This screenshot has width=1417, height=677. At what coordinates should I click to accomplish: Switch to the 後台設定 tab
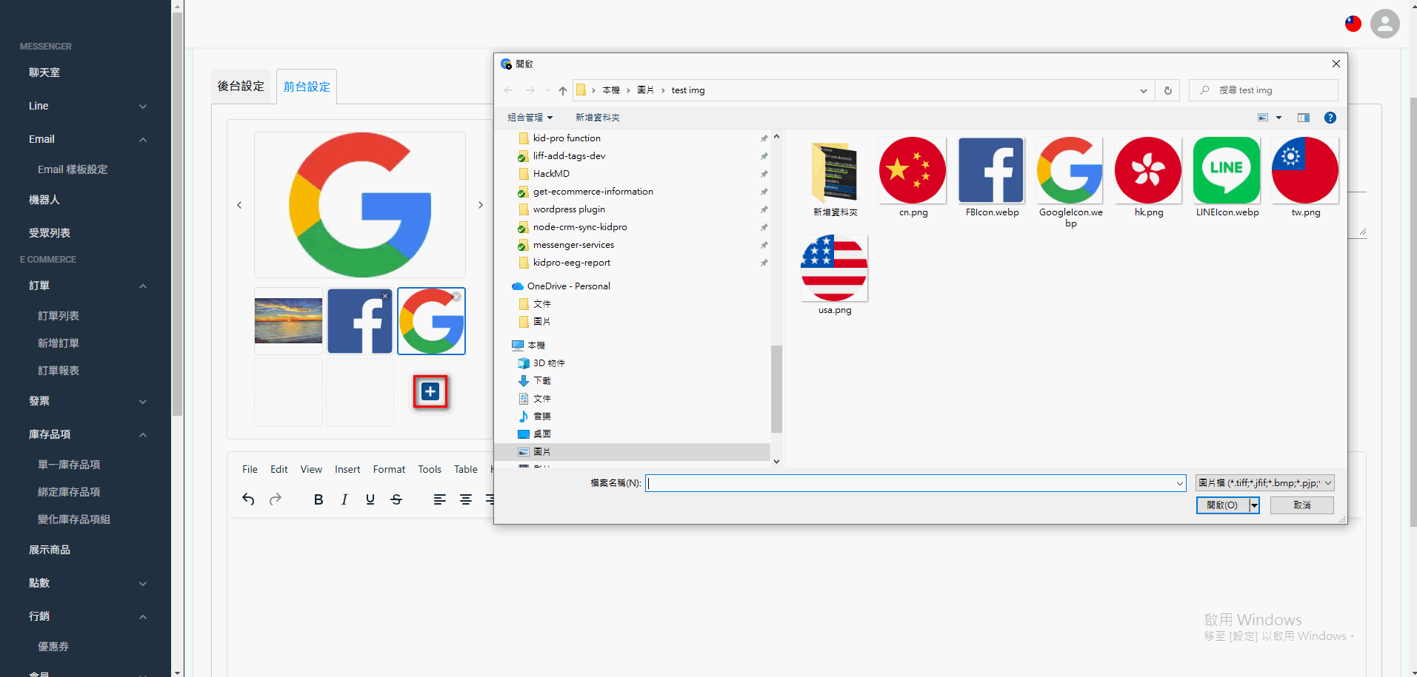coord(241,87)
